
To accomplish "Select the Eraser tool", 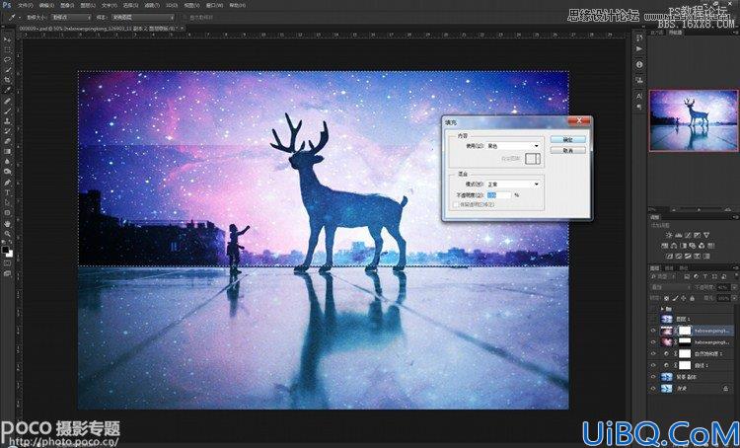I will [9, 140].
